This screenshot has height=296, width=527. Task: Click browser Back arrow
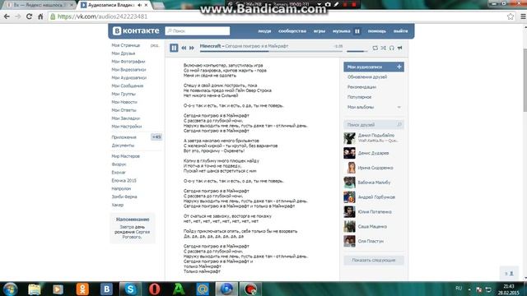[x=7, y=16]
